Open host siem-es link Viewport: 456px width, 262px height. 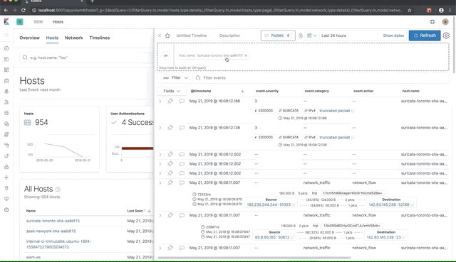coord(33,257)
